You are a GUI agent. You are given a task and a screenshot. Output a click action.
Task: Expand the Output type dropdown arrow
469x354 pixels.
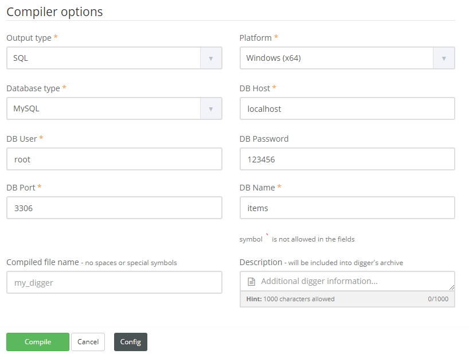click(x=211, y=58)
